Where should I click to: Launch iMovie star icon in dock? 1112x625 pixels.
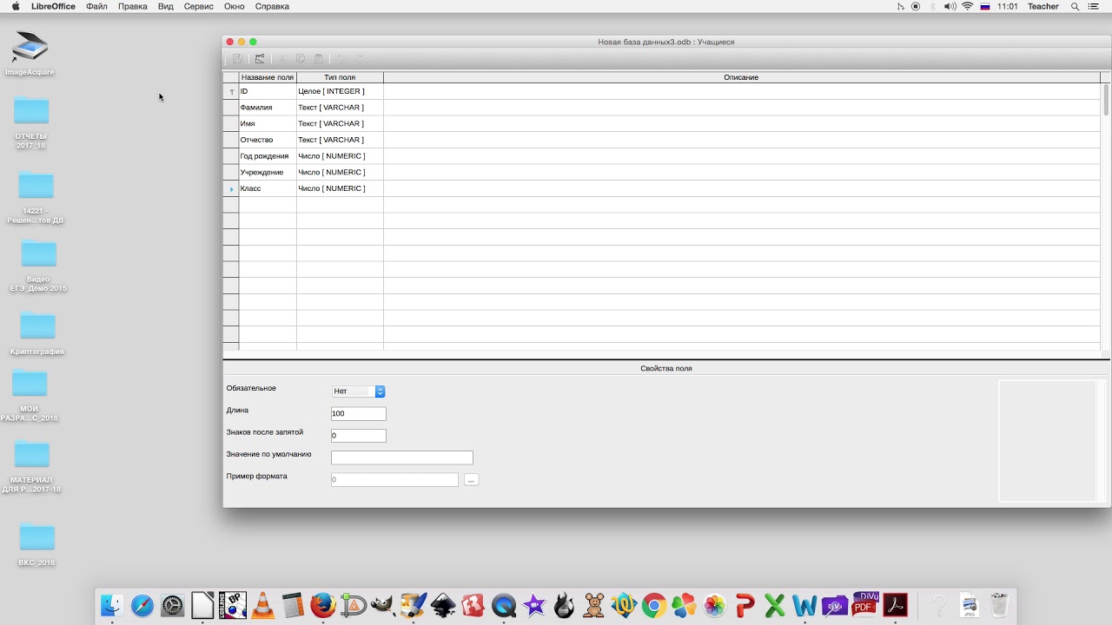pyautogui.click(x=533, y=605)
